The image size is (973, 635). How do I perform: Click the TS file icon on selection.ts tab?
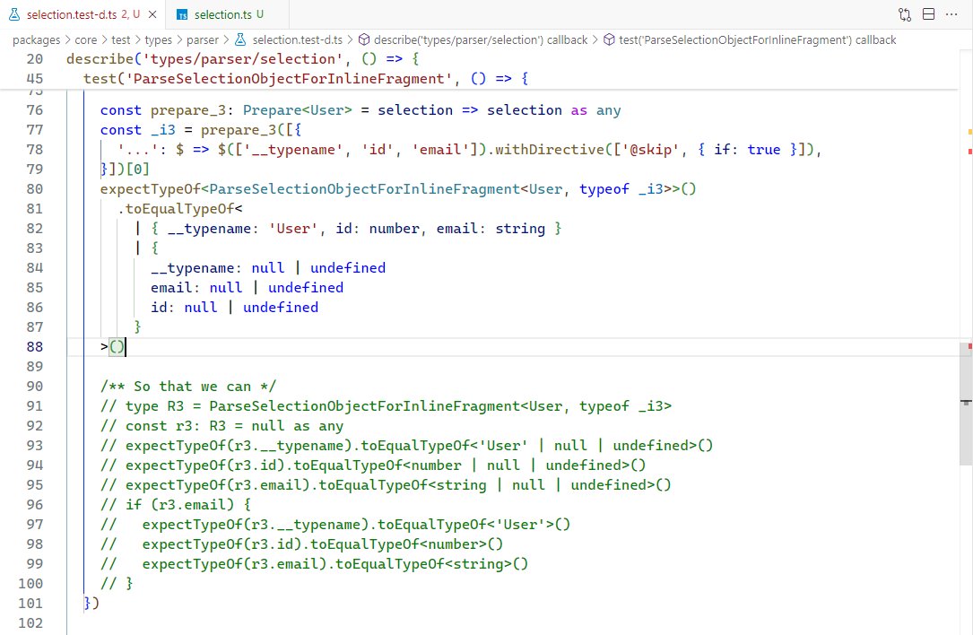[182, 14]
